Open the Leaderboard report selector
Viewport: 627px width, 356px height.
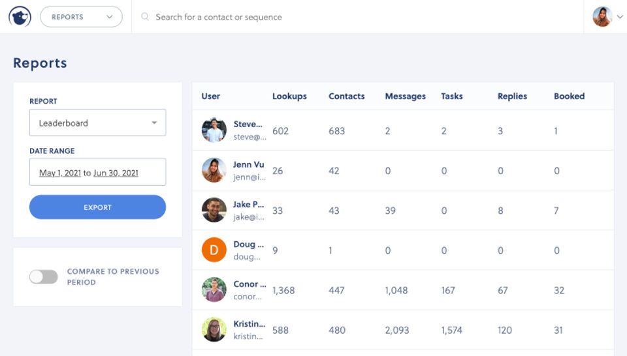[97, 123]
